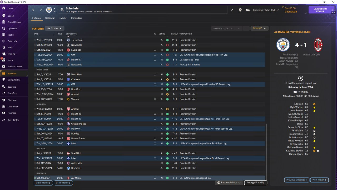337x190 pixels.
Task: Toggle the reminder circle for Tottenham fixture
Action: (35, 40)
